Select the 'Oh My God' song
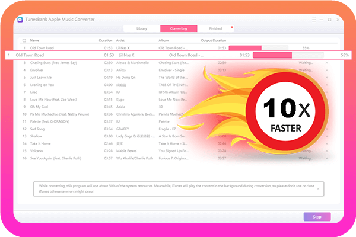 point(38,107)
